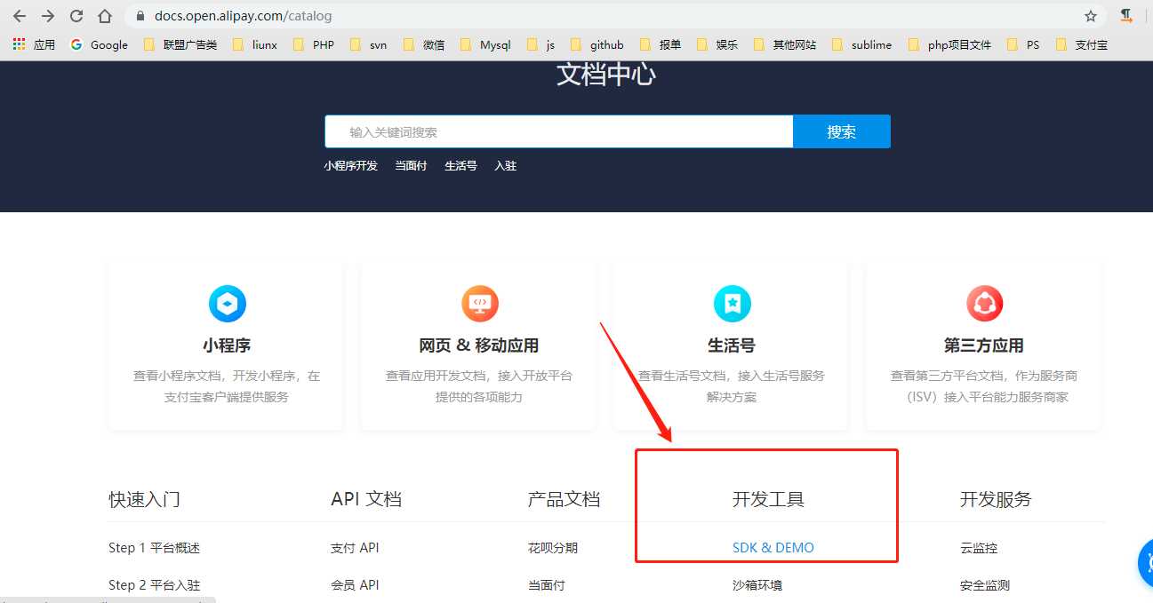Click the API 文档 section heading
The image size is (1153, 603).
[366, 499]
